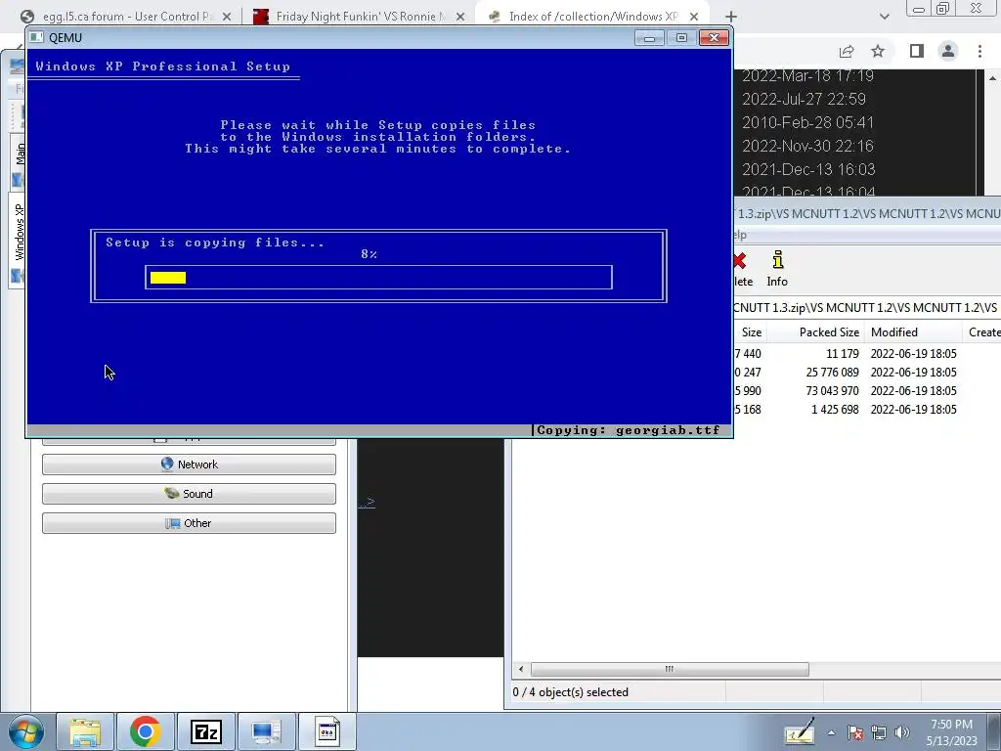Click the Sound button
The image size is (1001, 751).
[189, 494]
